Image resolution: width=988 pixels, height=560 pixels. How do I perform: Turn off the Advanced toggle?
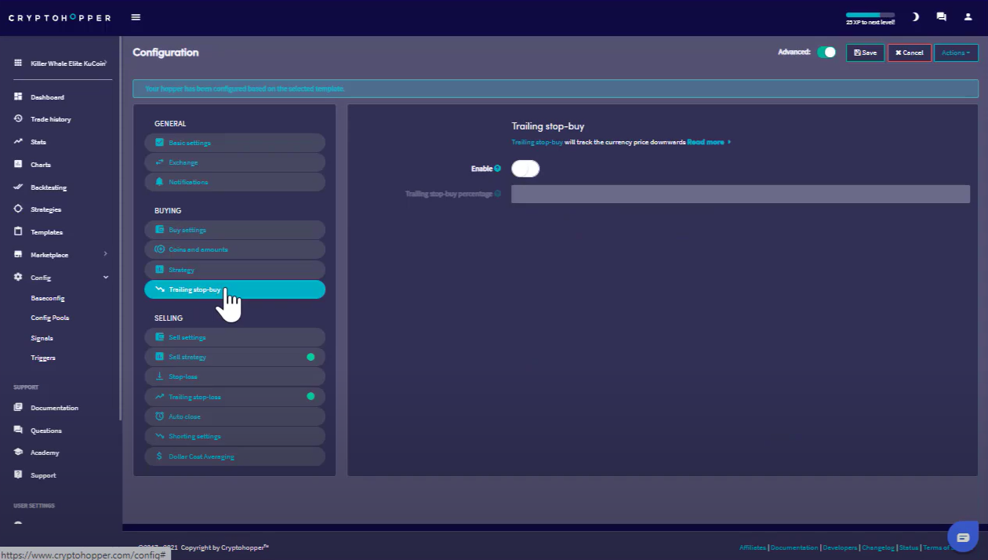click(x=826, y=53)
